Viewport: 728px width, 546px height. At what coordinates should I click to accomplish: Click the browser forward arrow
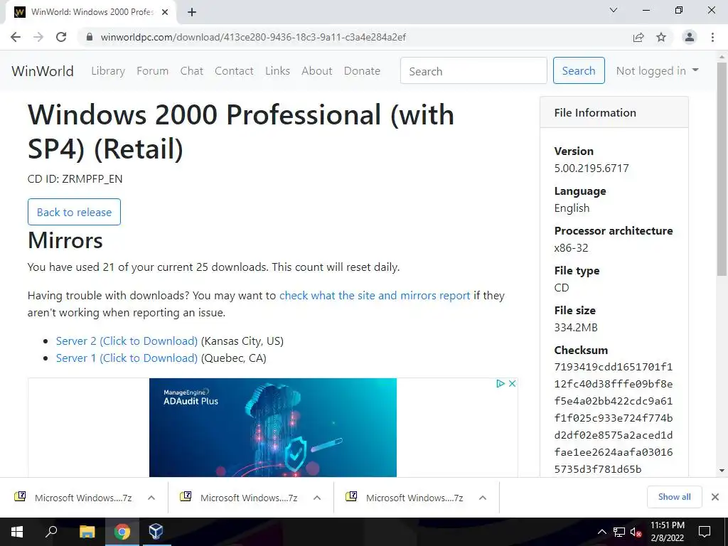pos(38,37)
